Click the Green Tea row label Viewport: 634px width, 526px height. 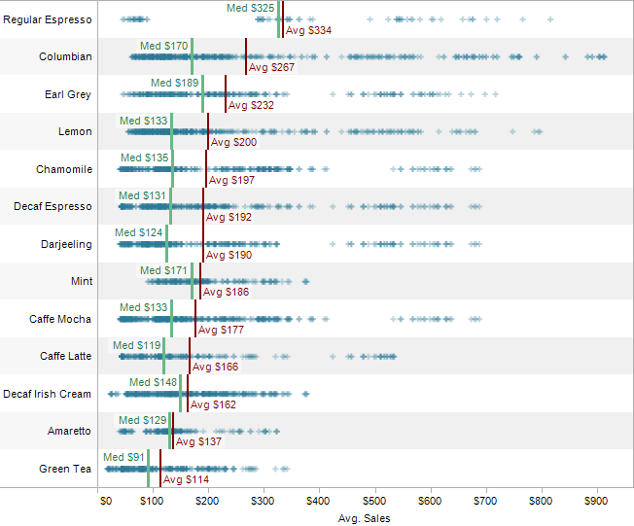[65, 469]
